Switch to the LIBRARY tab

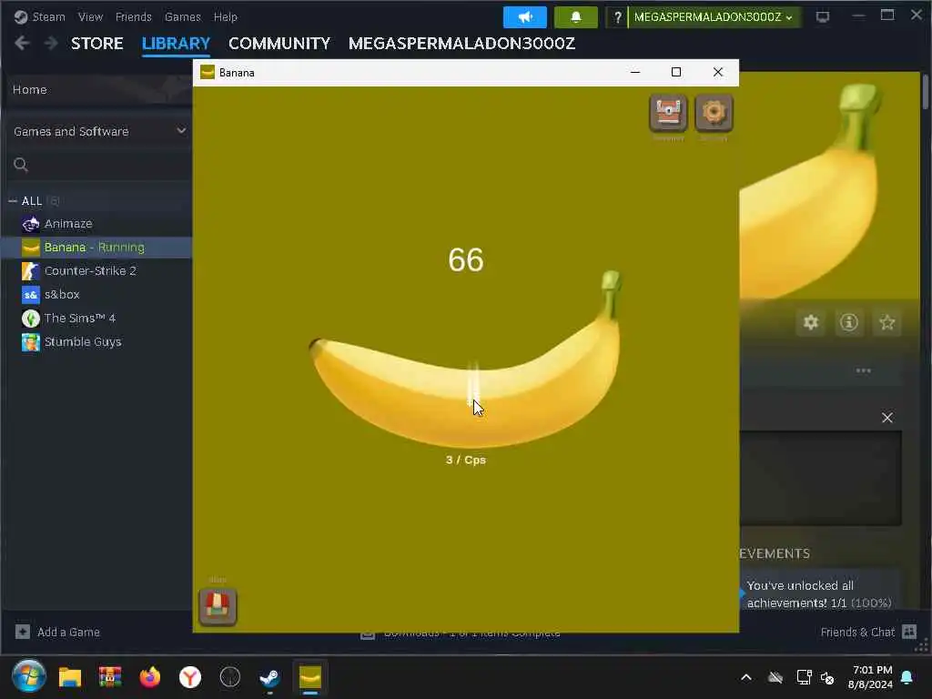coord(176,44)
